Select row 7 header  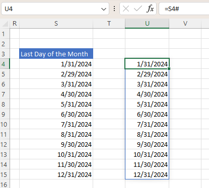pyautogui.click(x=5, y=94)
